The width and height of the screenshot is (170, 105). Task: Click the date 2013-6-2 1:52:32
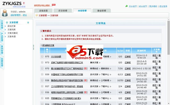coord(141,68)
